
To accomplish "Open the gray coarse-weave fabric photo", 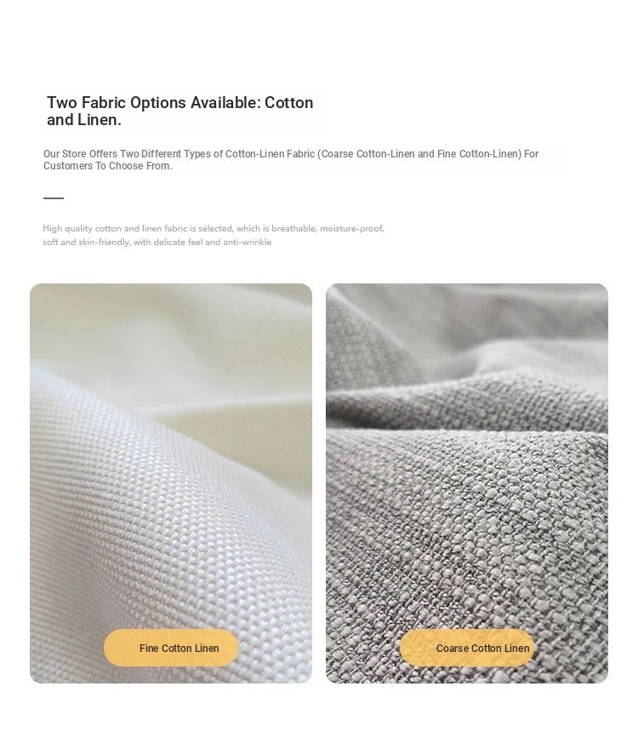I will [467, 483].
